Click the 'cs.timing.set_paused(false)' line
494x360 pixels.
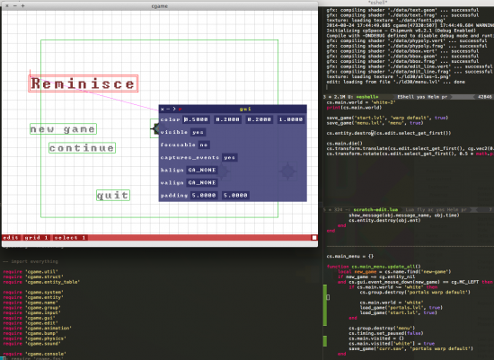pos(385,333)
